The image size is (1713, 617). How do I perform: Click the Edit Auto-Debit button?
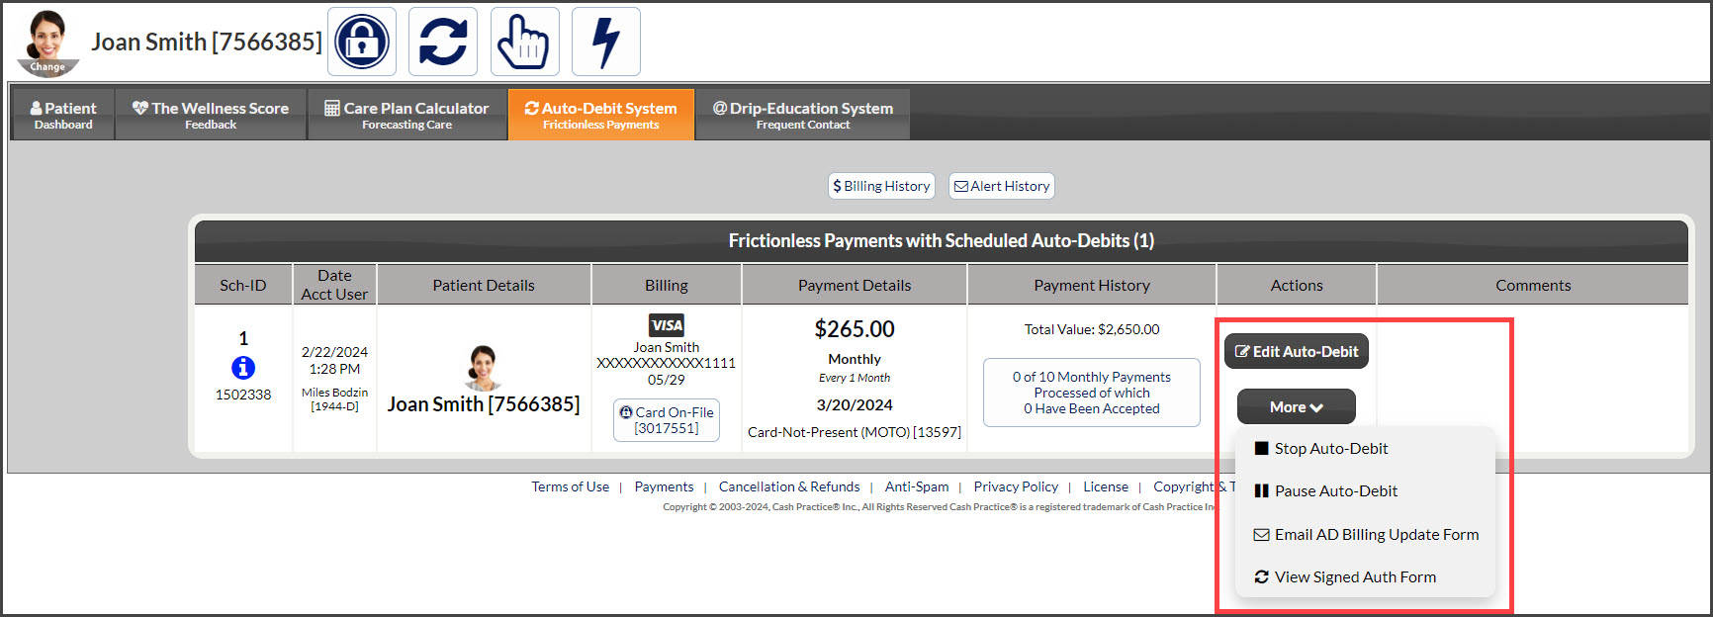(1297, 351)
